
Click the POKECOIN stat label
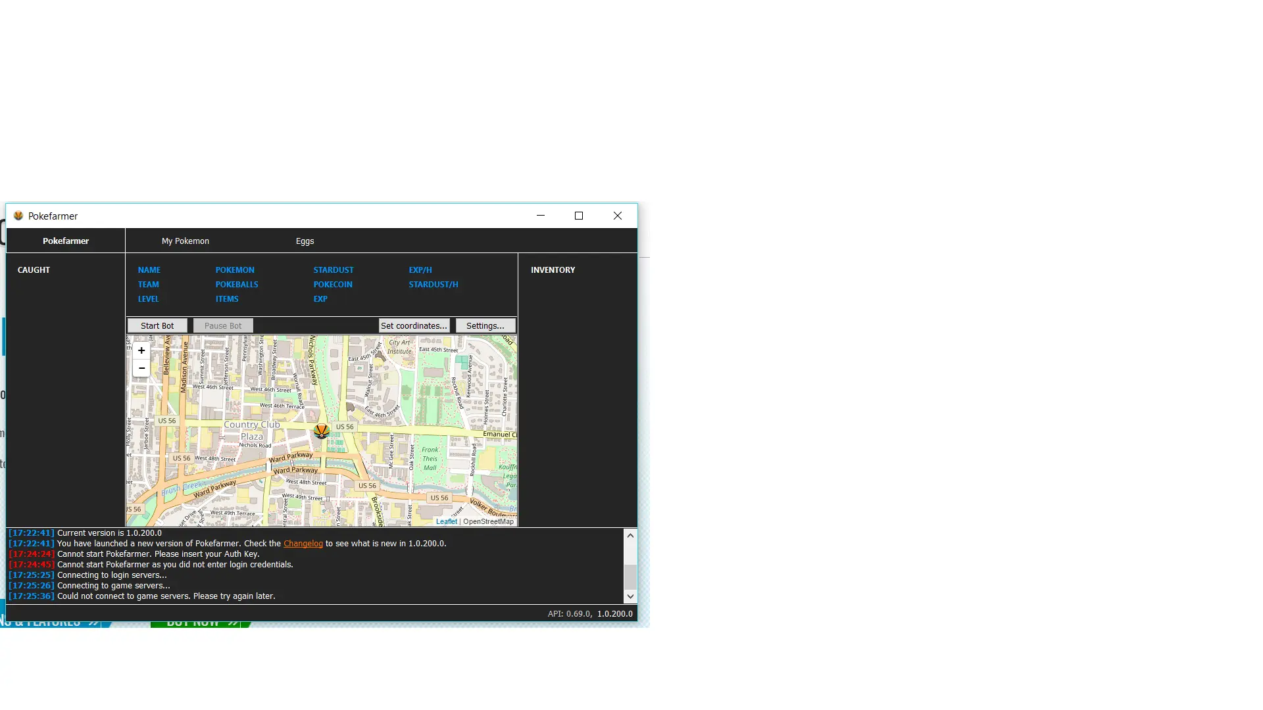tap(333, 285)
